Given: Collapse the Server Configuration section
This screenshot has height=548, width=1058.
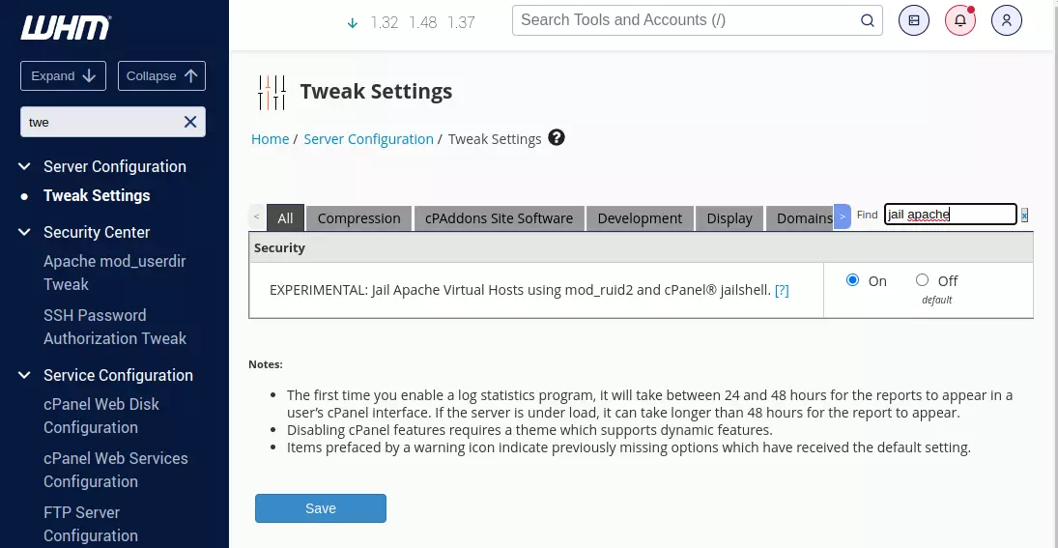Looking at the screenshot, I should (25, 166).
